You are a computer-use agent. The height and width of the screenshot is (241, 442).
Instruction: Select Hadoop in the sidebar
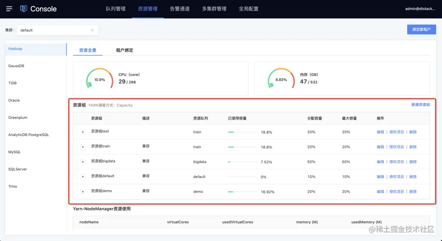pyautogui.click(x=36, y=49)
